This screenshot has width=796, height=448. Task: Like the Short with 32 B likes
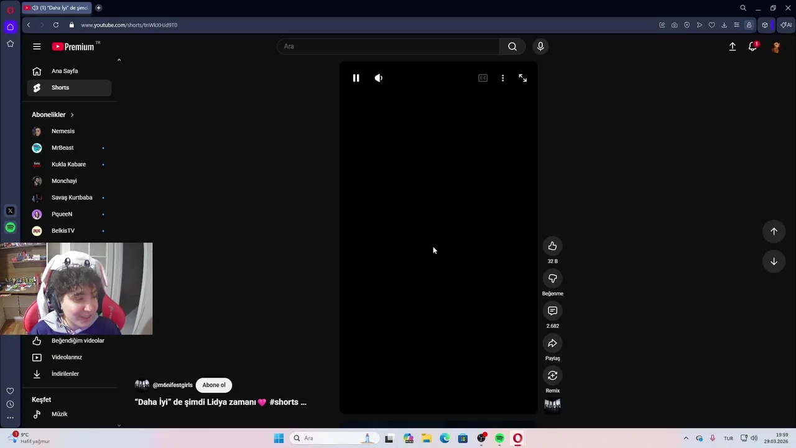(552, 246)
